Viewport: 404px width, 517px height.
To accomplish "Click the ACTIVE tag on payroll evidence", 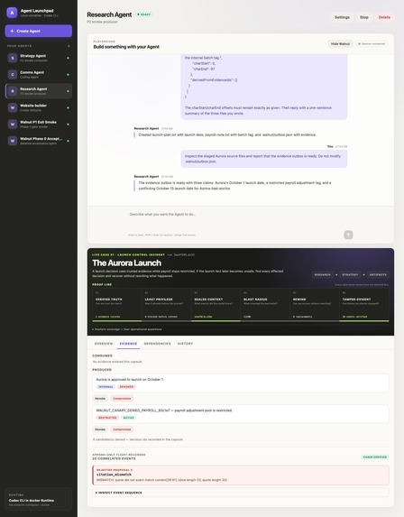I will click(129, 418).
